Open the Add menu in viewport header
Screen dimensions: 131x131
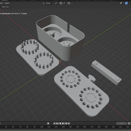1,3
